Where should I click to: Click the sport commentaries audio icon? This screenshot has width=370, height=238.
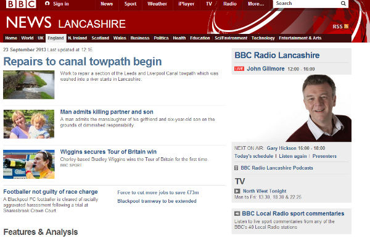(x=237, y=214)
